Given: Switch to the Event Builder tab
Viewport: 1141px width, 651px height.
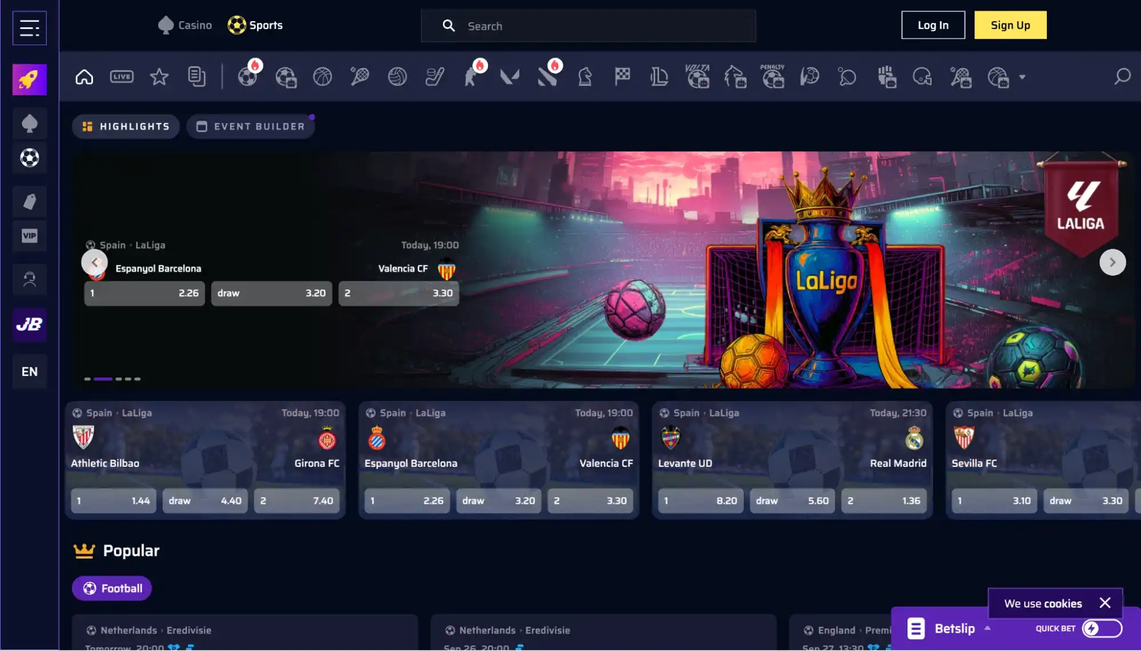Looking at the screenshot, I should pos(251,127).
